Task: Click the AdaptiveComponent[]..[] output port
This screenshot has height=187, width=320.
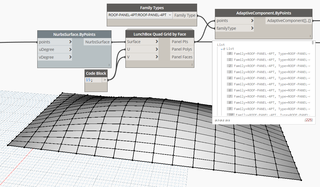Action: click(289, 21)
